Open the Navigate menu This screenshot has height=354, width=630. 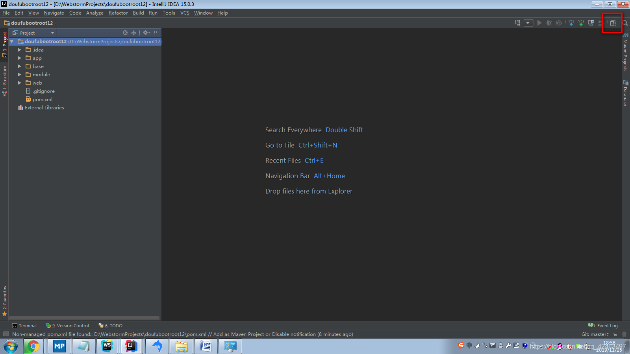(x=54, y=13)
